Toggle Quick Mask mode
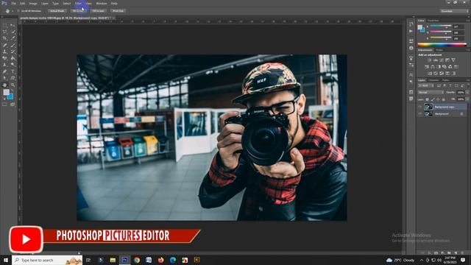The width and height of the screenshot is (471, 265). pos(5,105)
